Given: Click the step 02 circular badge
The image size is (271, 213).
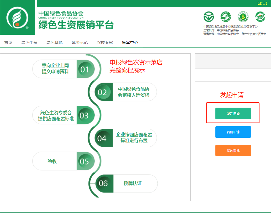Looking at the screenshot, I should [103, 92].
